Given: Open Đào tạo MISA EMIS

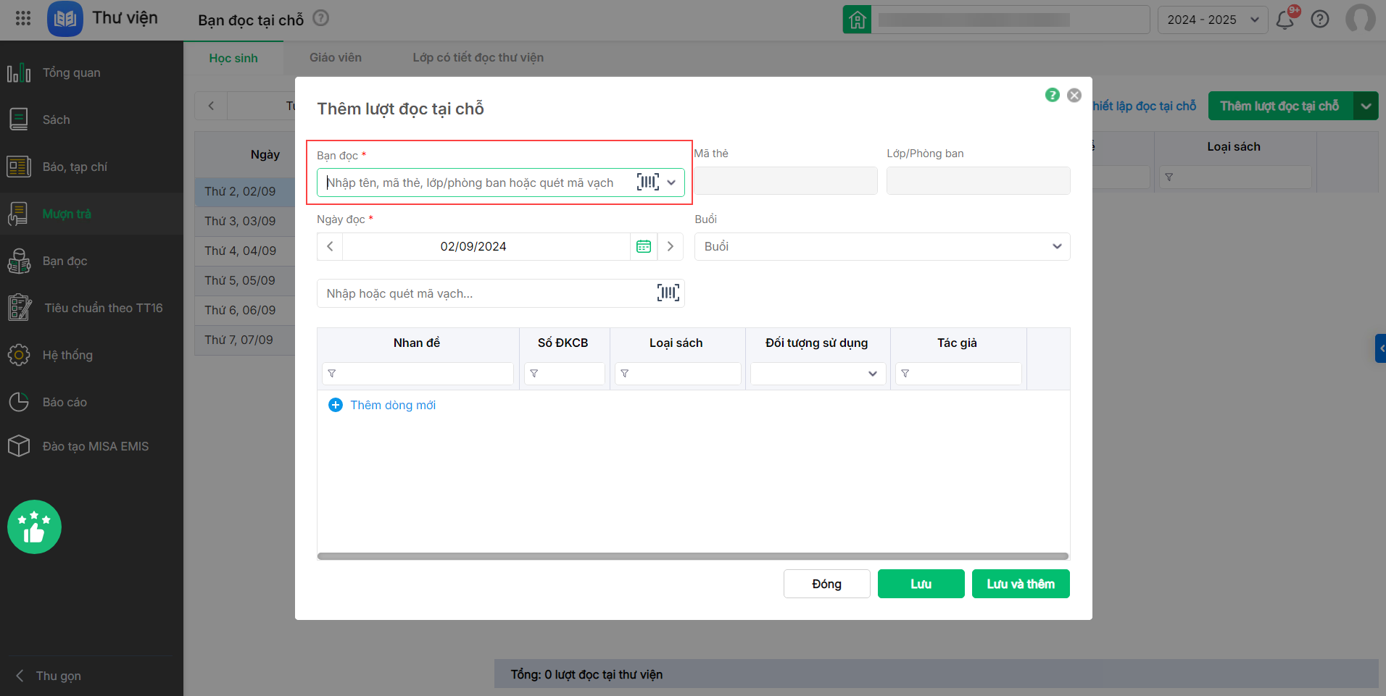Looking at the screenshot, I should point(91,447).
